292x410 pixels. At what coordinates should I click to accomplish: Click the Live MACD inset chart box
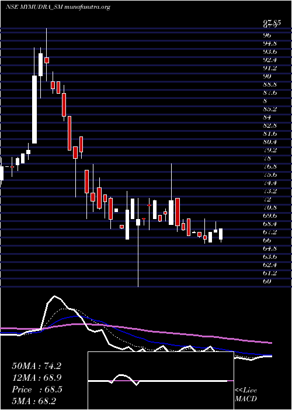(x=161, y=381)
